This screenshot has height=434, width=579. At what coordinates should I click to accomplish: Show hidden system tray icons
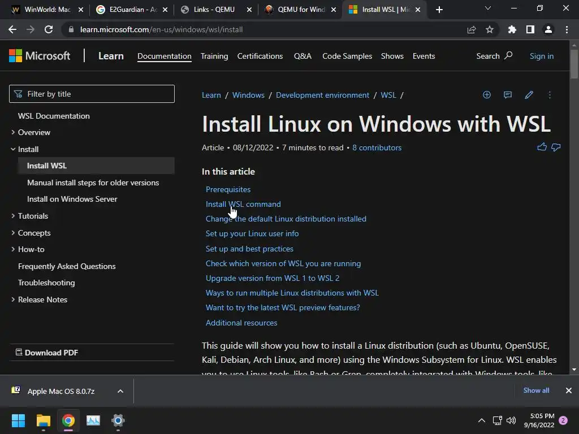point(482,420)
